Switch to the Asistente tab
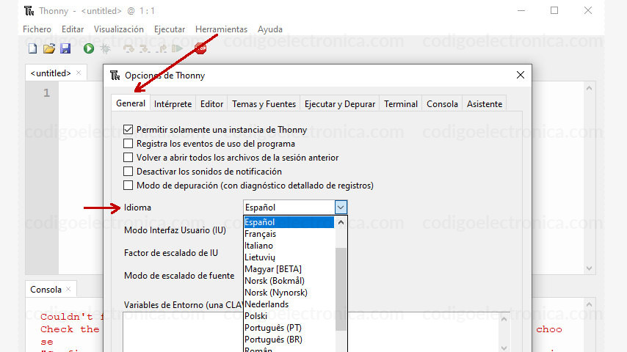 (485, 104)
